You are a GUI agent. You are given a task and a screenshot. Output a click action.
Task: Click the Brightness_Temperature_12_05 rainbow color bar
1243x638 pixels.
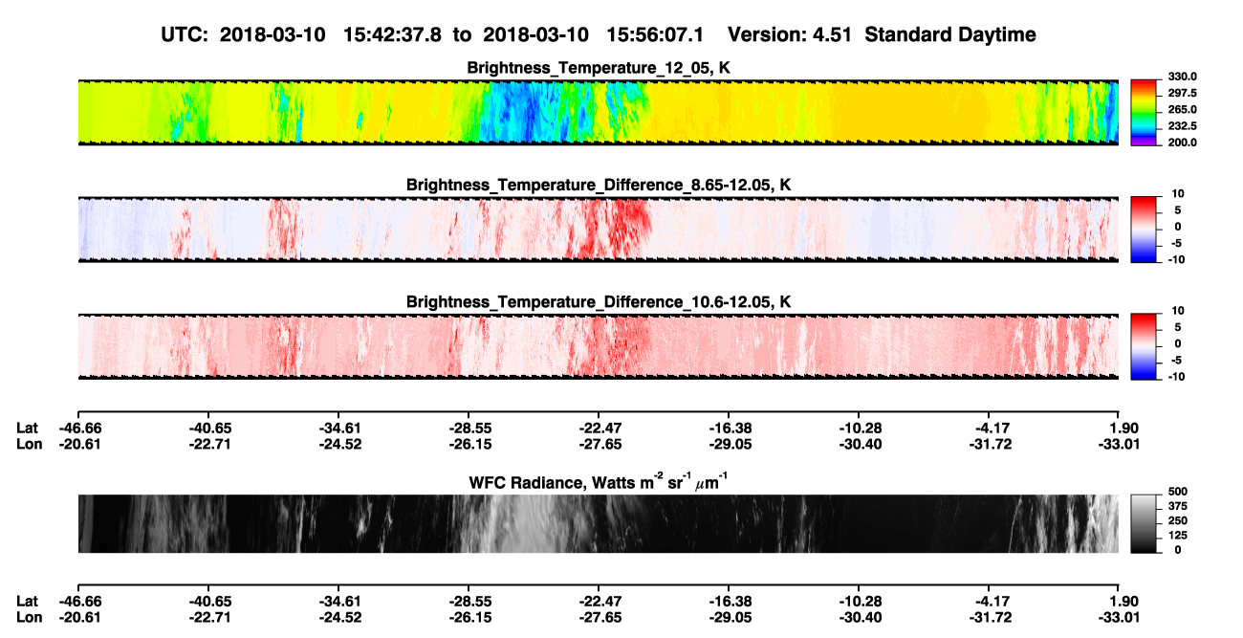tap(1144, 112)
